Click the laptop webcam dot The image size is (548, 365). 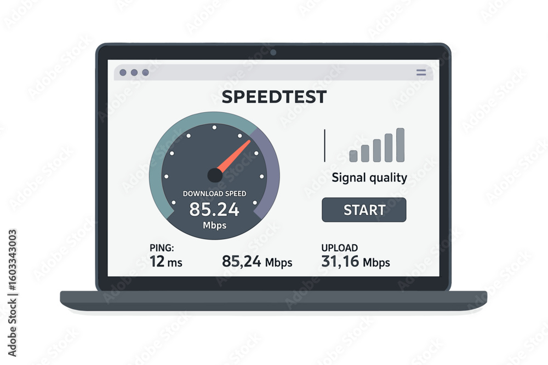point(273,53)
